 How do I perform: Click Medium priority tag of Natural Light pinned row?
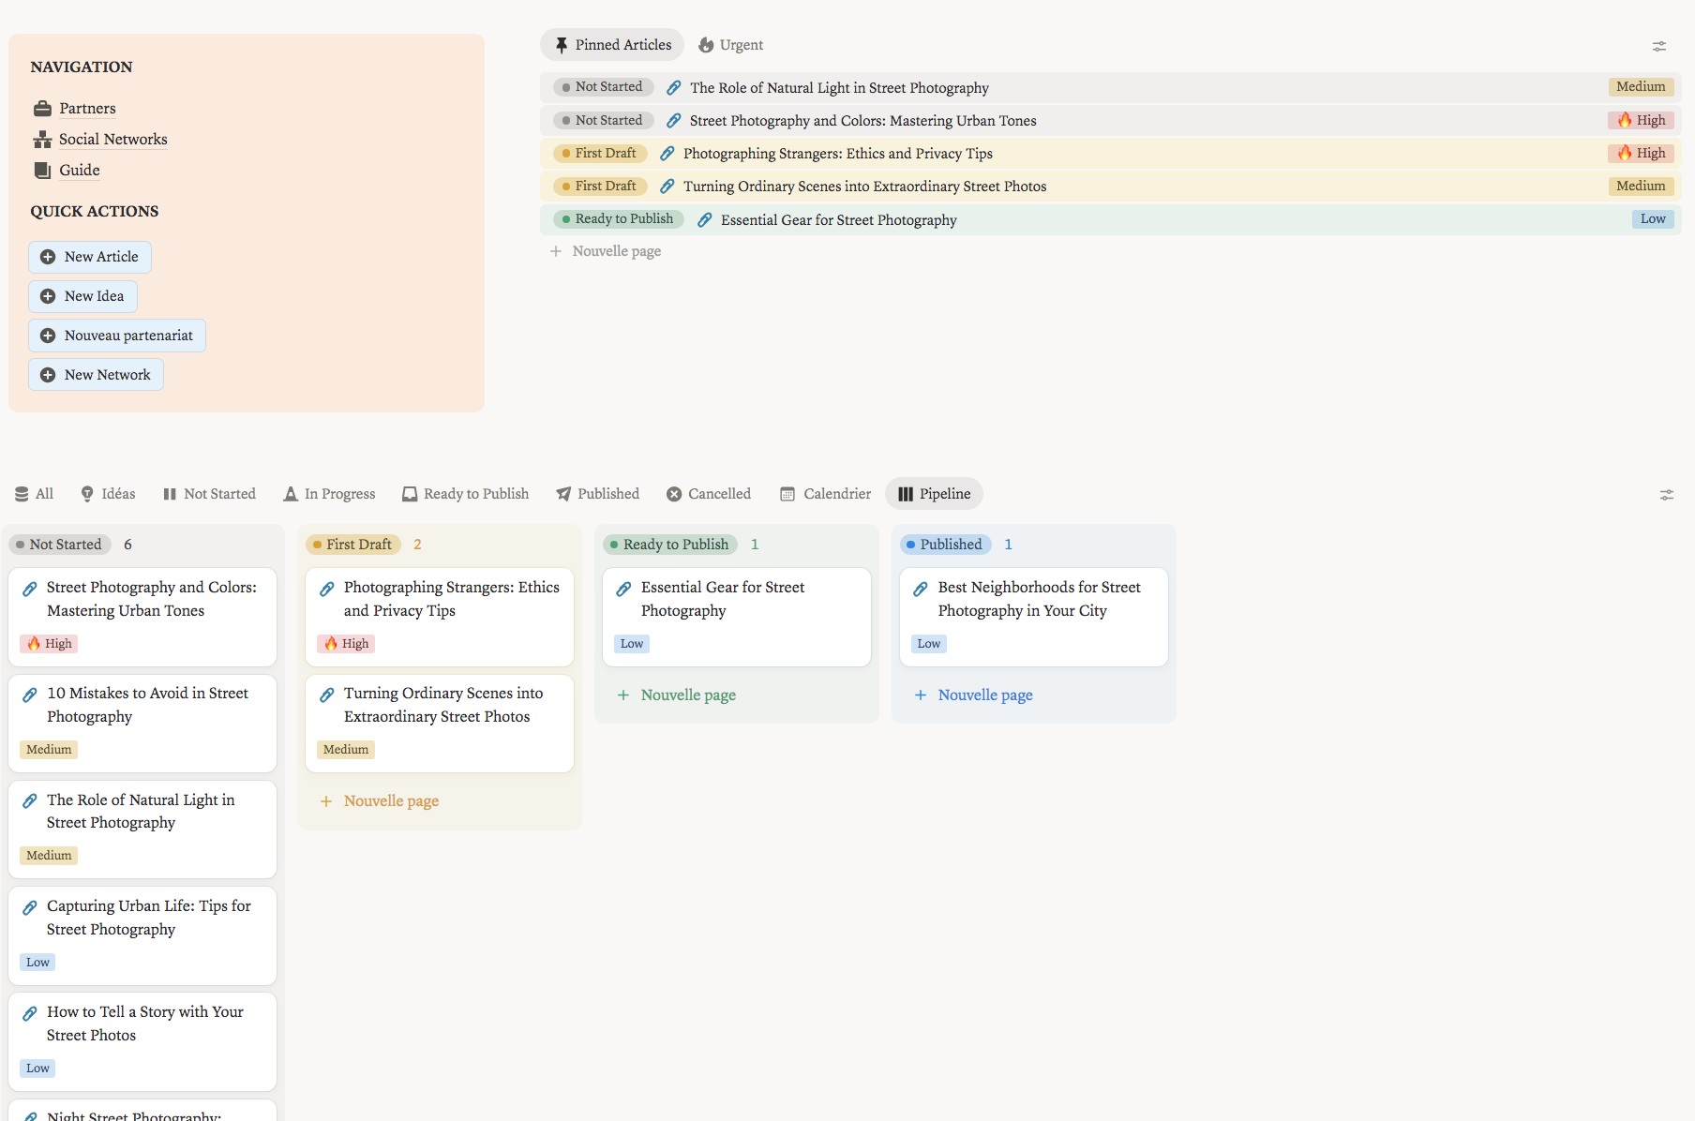point(1641,87)
